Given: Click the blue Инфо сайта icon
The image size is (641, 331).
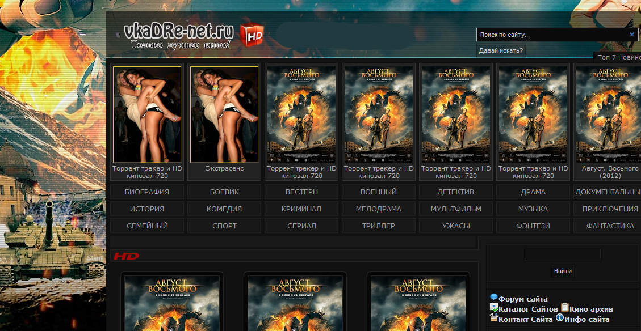Looking at the screenshot, I should click(559, 318).
